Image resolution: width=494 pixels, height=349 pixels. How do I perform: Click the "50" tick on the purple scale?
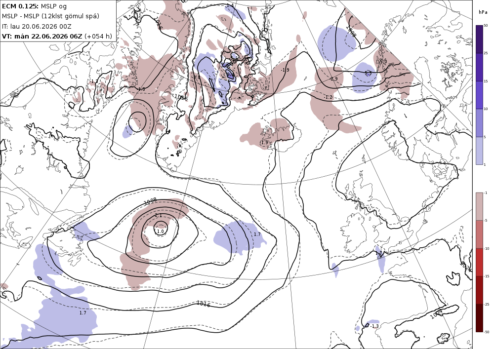[486, 26]
